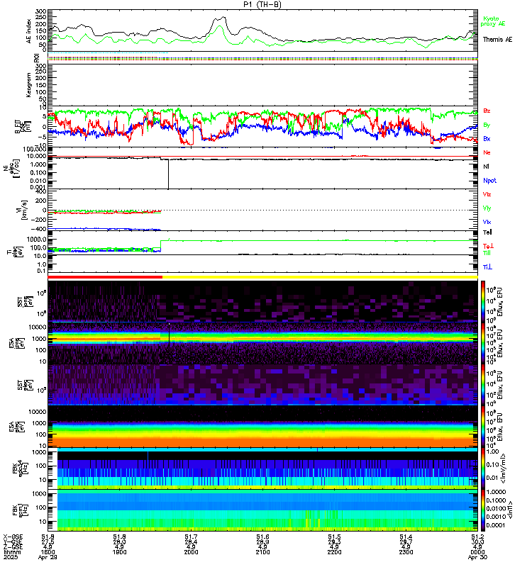Click the green Ti parallel legend label
The height and width of the screenshot is (567, 532).
487,253
